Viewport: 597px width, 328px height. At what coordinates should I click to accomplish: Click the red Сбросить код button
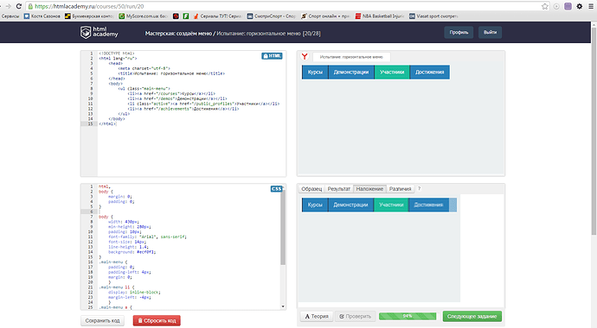tap(157, 320)
